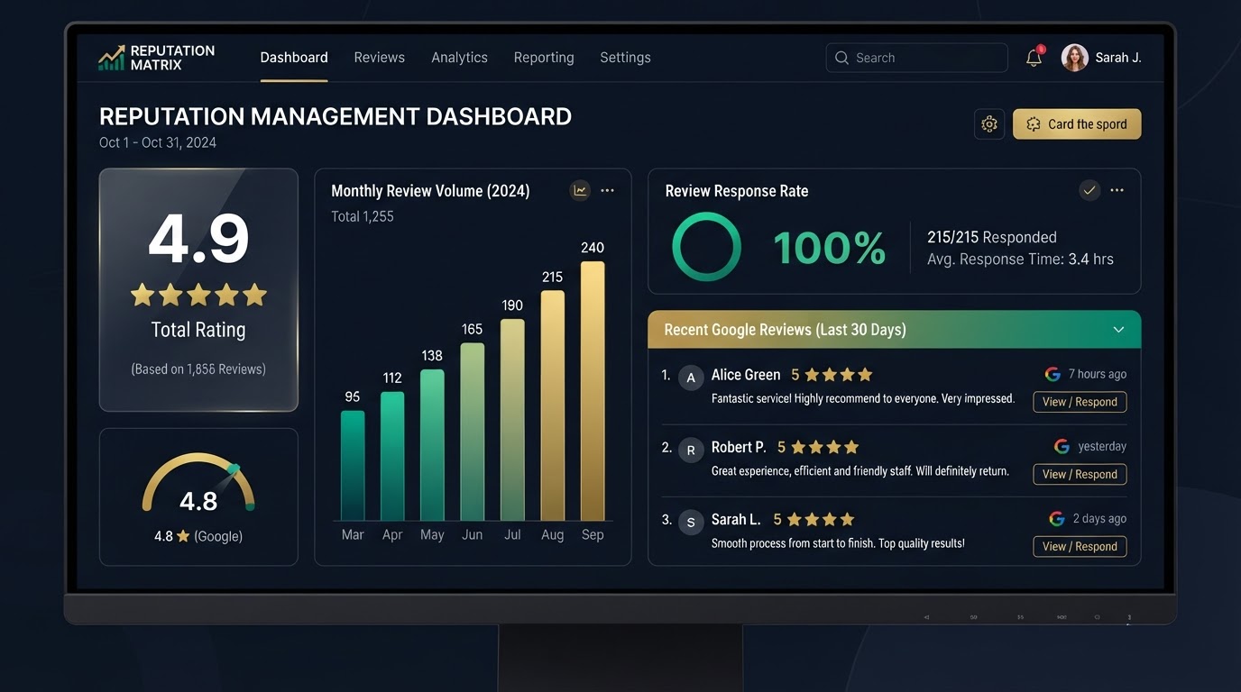Open Monthly Review Volume more options
The width and height of the screenshot is (1241, 692).
coord(608,190)
